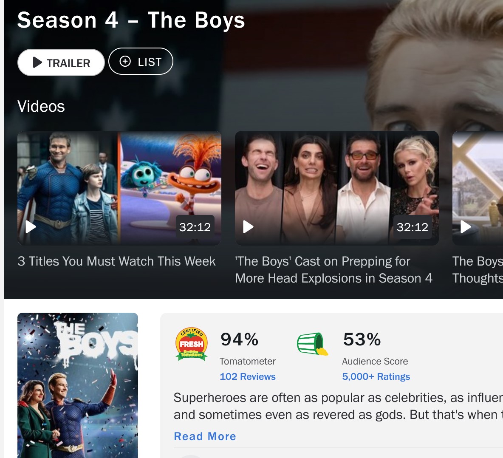503x458 pixels.
Task: Click the TRAILER button label
Action: click(68, 63)
